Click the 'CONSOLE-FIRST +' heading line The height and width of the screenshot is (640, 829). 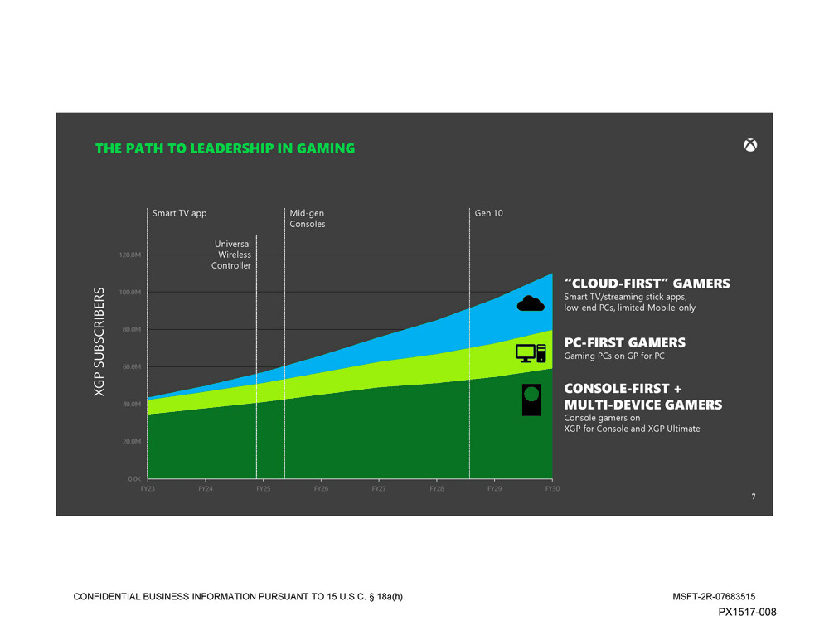click(x=623, y=389)
